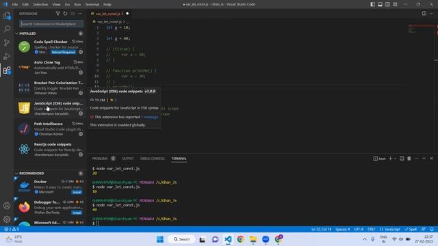Toggle secondary side bar layout button

(387, 4)
